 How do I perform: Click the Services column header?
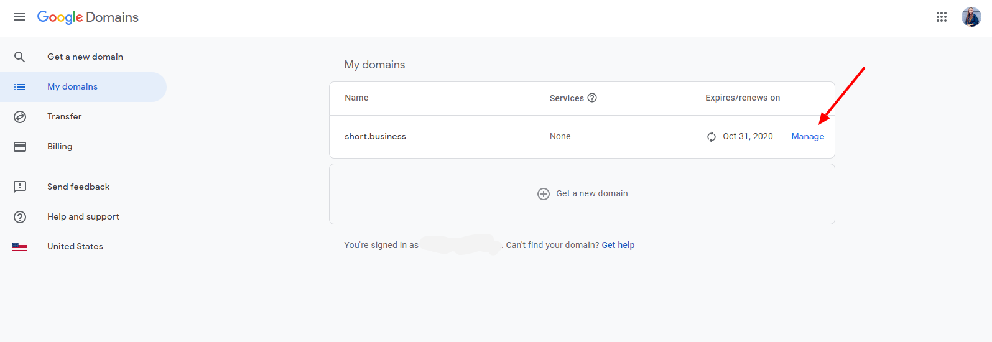pyautogui.click(x=567, y=98)
